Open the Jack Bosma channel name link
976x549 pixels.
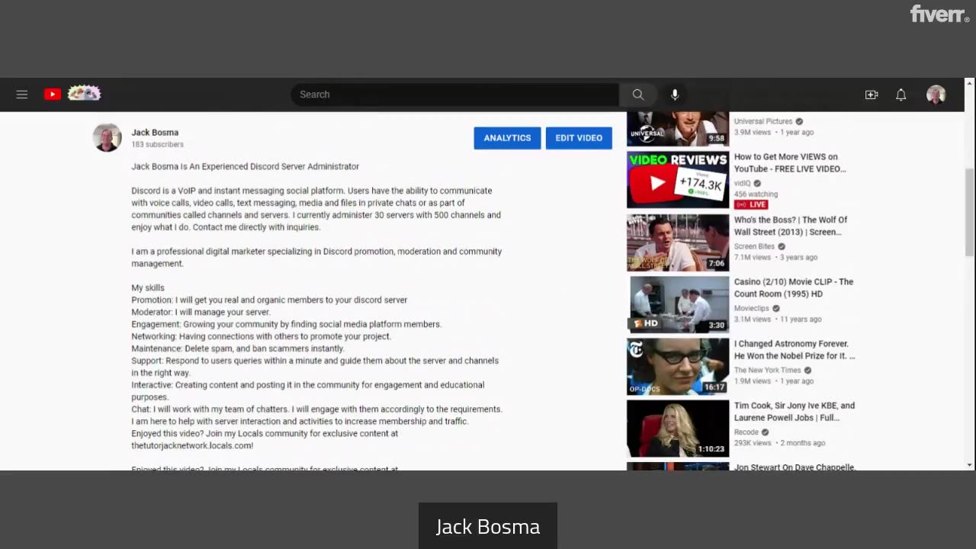click(x=155, y=133)
